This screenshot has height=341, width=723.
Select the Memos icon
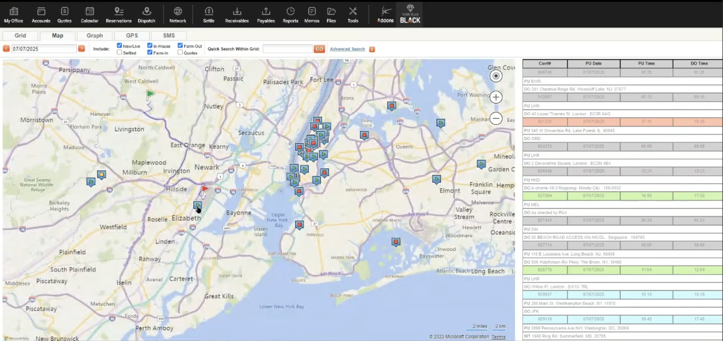(x=312, y=14)
